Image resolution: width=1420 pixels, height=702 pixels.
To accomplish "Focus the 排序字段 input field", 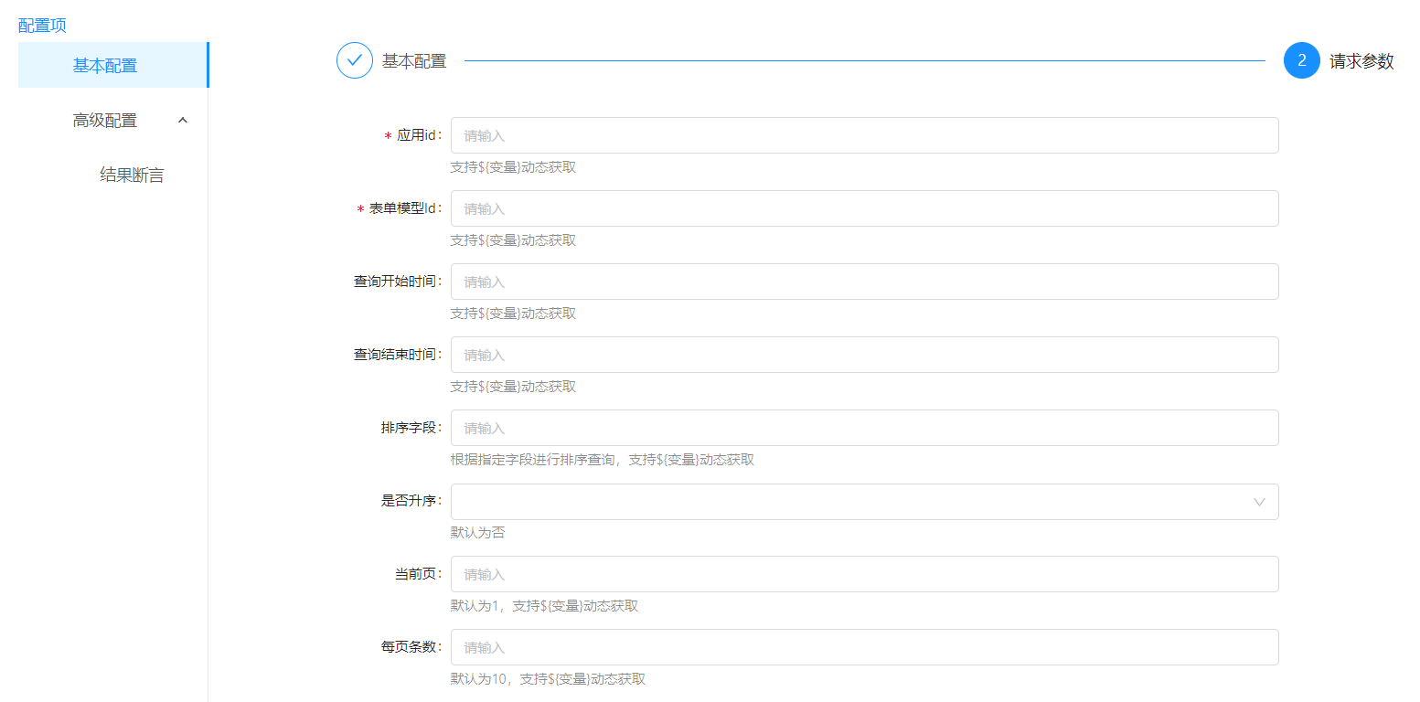I will pyautogui.click(x=864, y=428).
